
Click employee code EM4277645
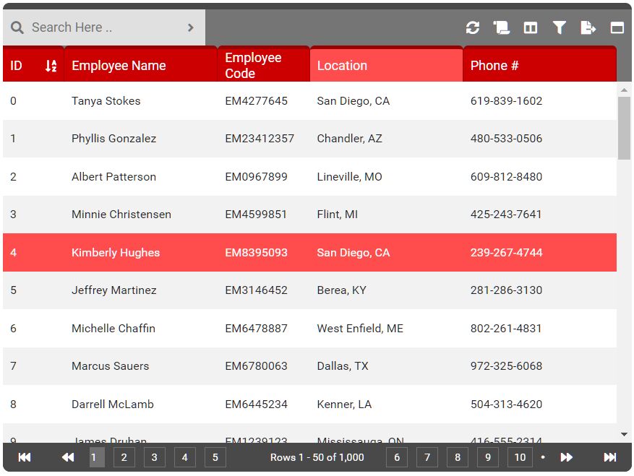click(x=257, y=100)
